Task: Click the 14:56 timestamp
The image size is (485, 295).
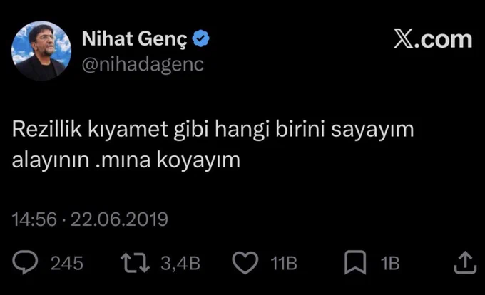Action: click(x=34, y=219)
